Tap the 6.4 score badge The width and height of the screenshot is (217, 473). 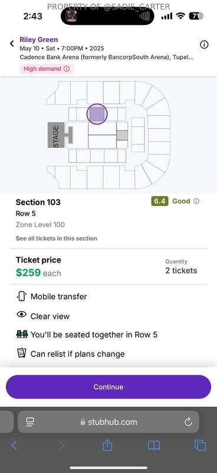[x=160, y=201]
